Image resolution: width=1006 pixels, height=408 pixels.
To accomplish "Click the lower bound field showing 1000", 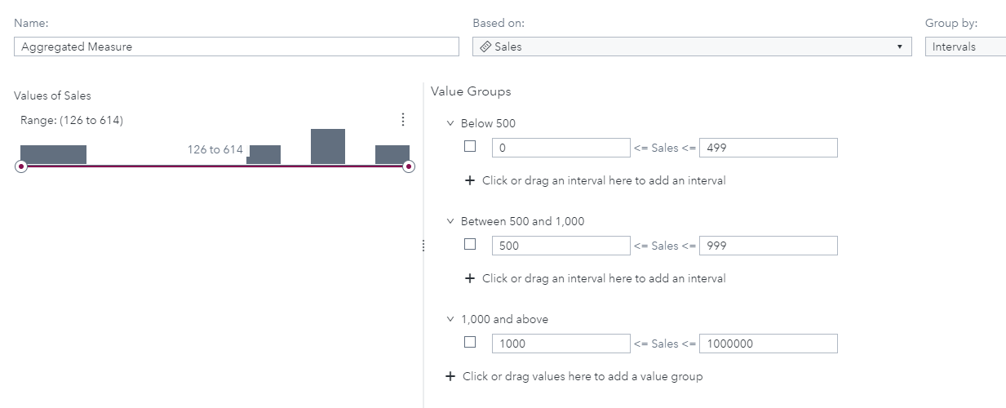I will 561,344.
